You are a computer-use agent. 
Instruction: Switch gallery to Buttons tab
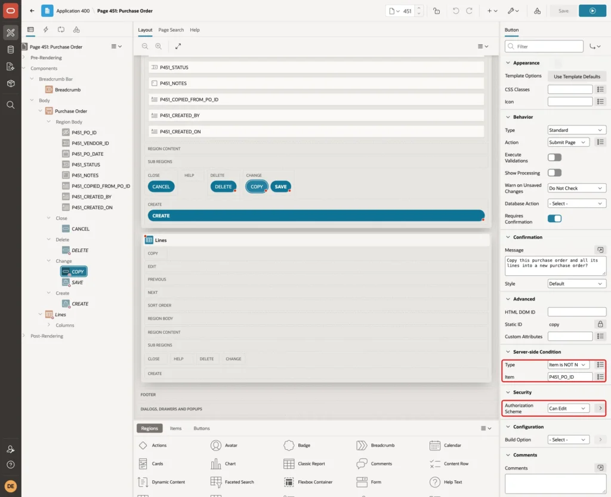pos(202,428)
